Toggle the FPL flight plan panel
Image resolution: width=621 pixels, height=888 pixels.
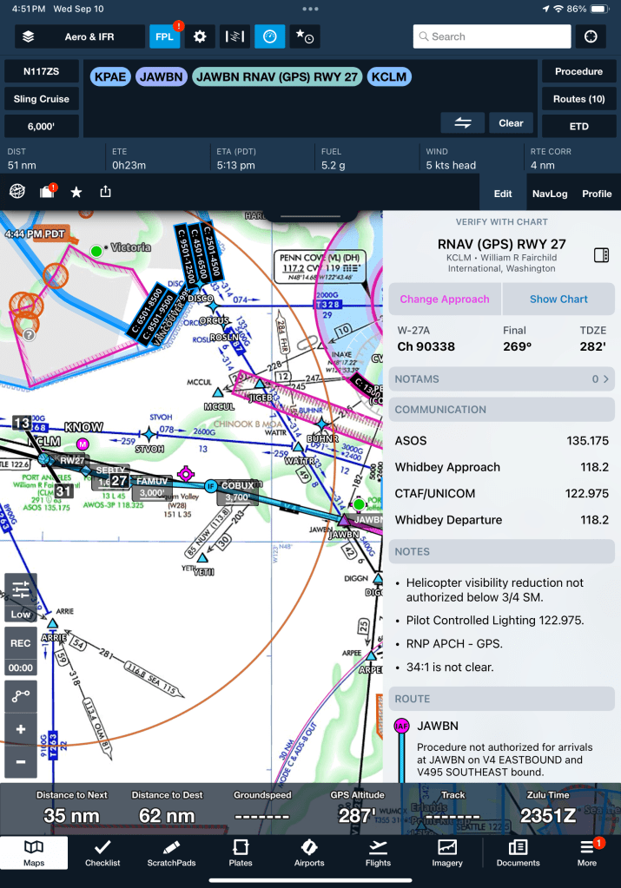164,36
